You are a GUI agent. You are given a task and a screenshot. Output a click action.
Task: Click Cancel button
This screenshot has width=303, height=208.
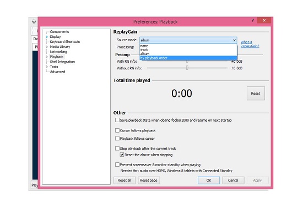click(x=233, y=180)
